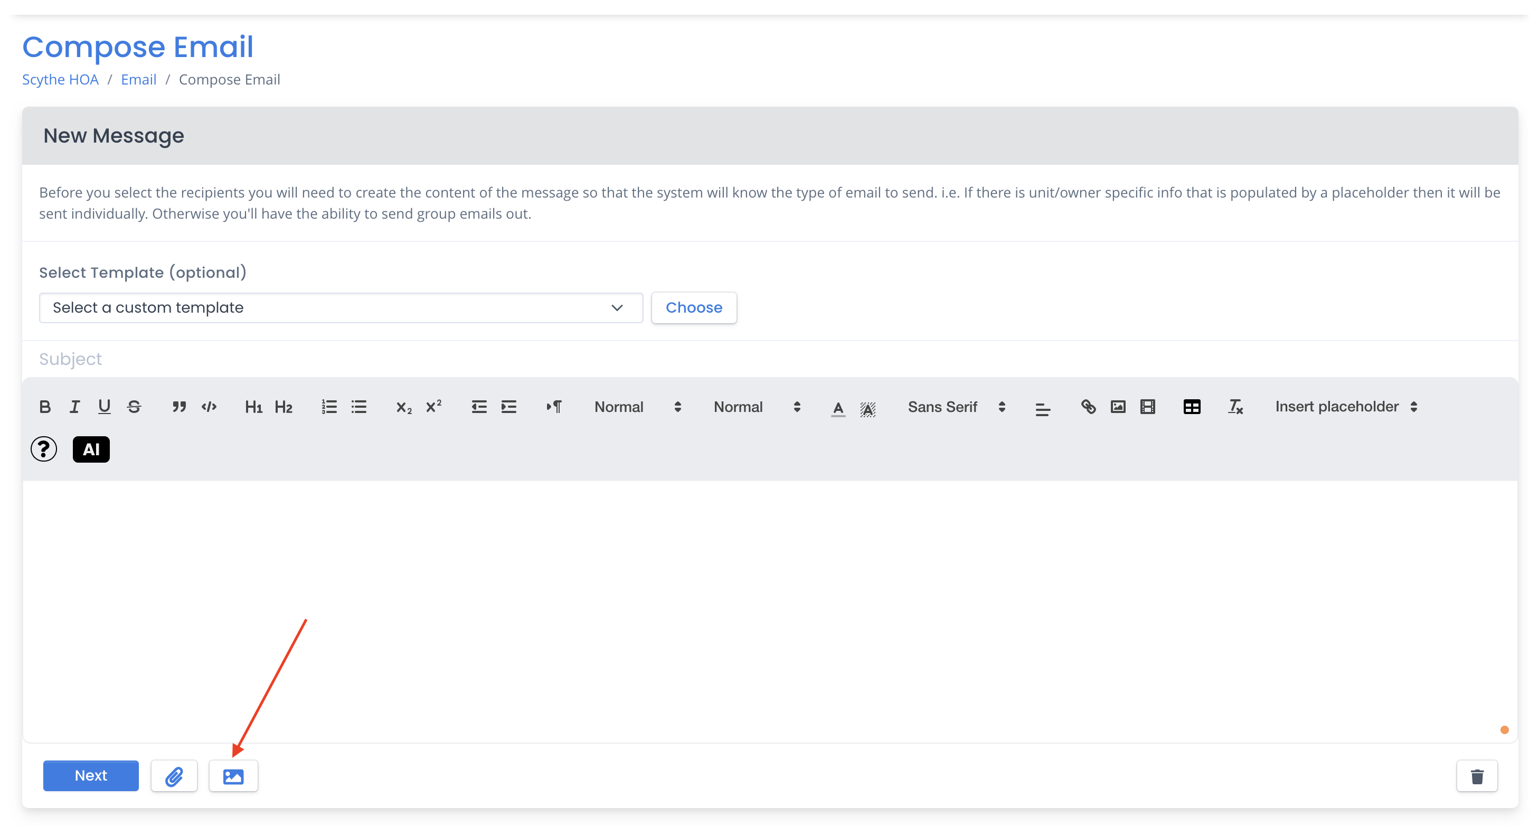The height and width of the screenshot is (826, 1529).
Task: Go to Email breadcrumb link
Action: pos(138,80)
